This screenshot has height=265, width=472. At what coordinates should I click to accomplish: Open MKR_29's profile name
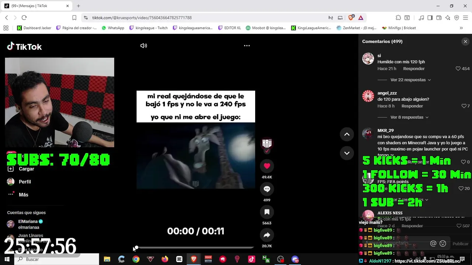pos(385,130)
